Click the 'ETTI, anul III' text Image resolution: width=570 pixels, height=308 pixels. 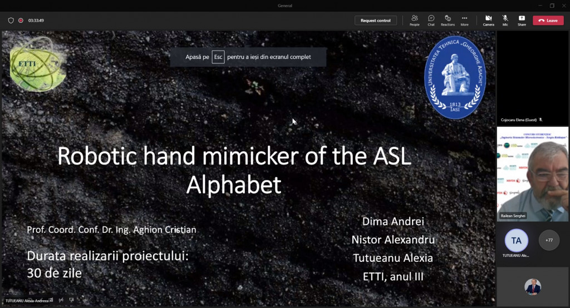[x=393, y=277]
